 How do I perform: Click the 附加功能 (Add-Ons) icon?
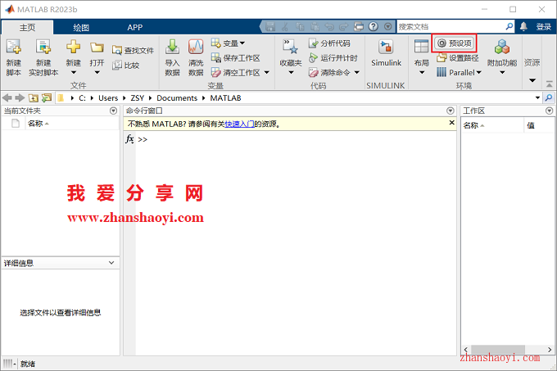[x=502, y=47]
